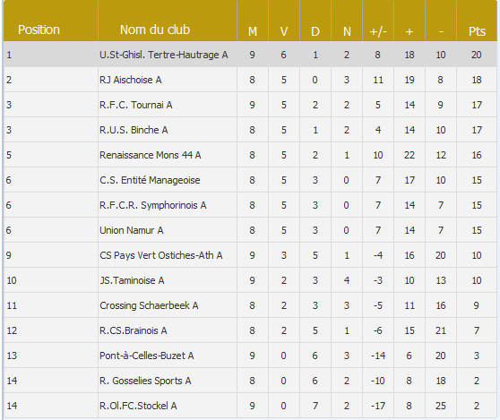
Task: Click Union Namur A club name
Action: (x=132, y=230)
